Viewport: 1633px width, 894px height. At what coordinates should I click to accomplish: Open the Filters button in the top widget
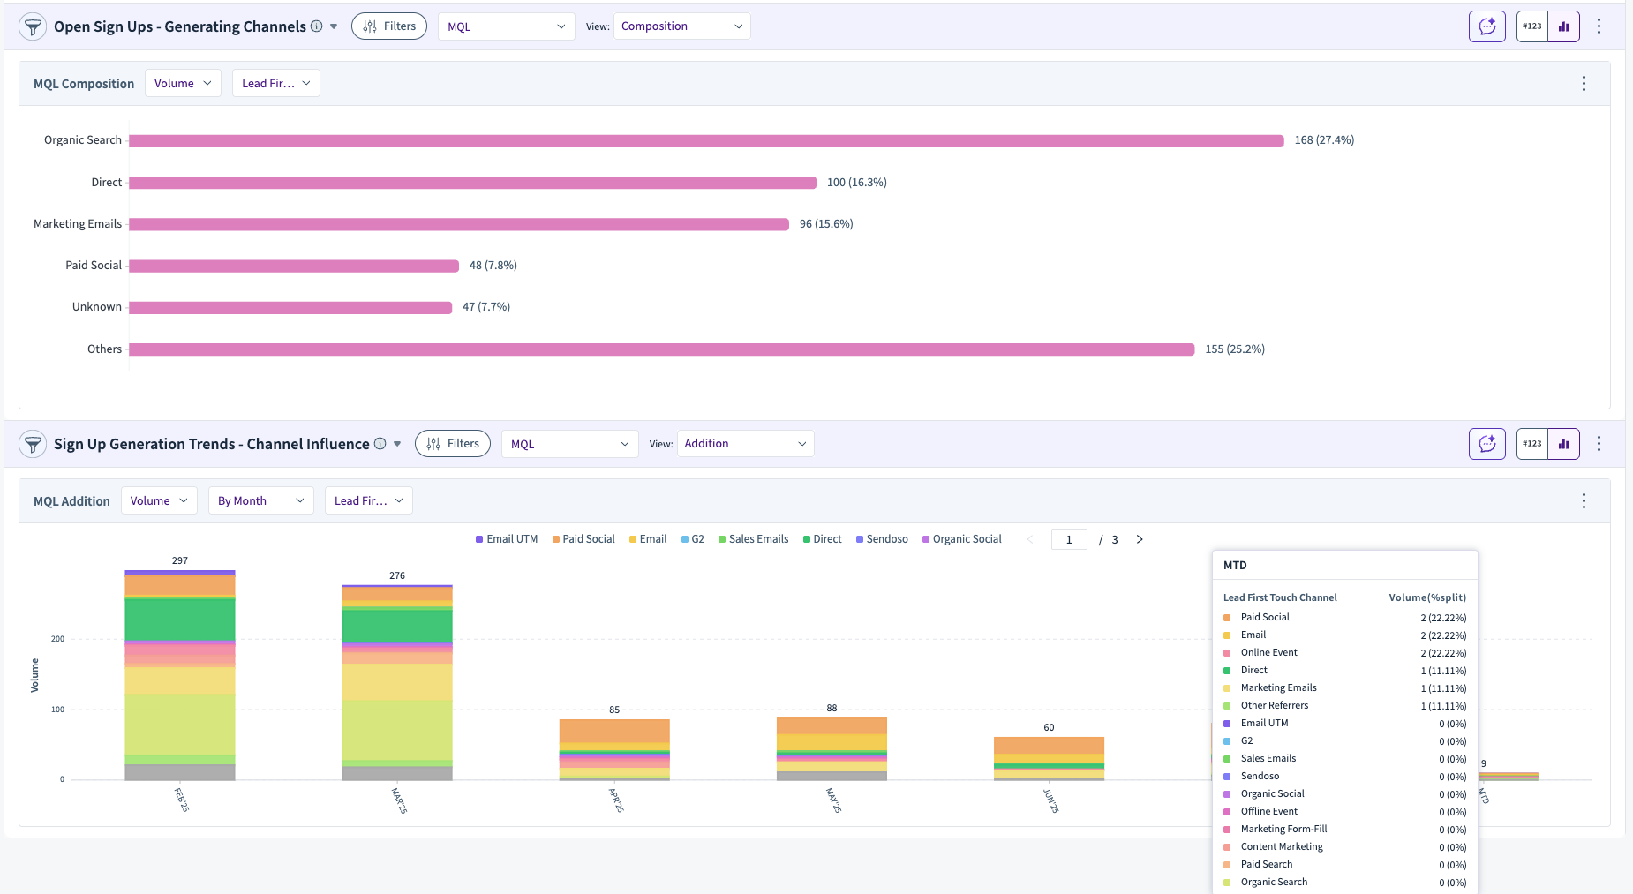tap(389, 26)
